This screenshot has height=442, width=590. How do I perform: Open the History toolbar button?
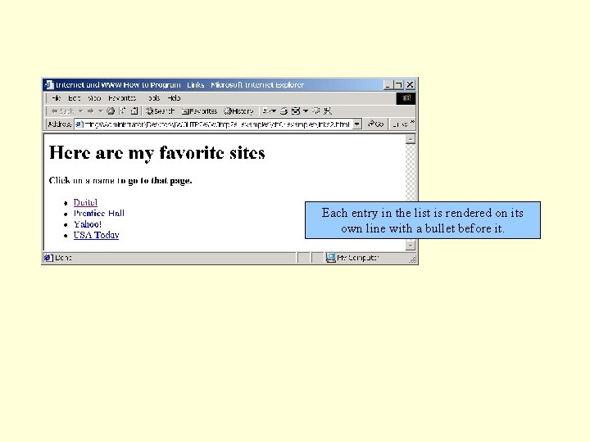pos(239,110)
